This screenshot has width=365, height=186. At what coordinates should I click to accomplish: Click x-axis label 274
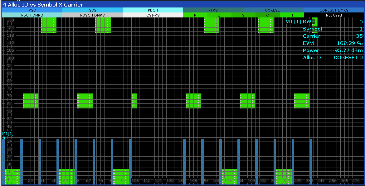pyautogui.click(x=356, y=181)
